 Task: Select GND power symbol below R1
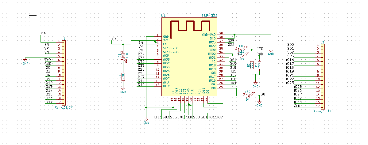tap(123, 91)
